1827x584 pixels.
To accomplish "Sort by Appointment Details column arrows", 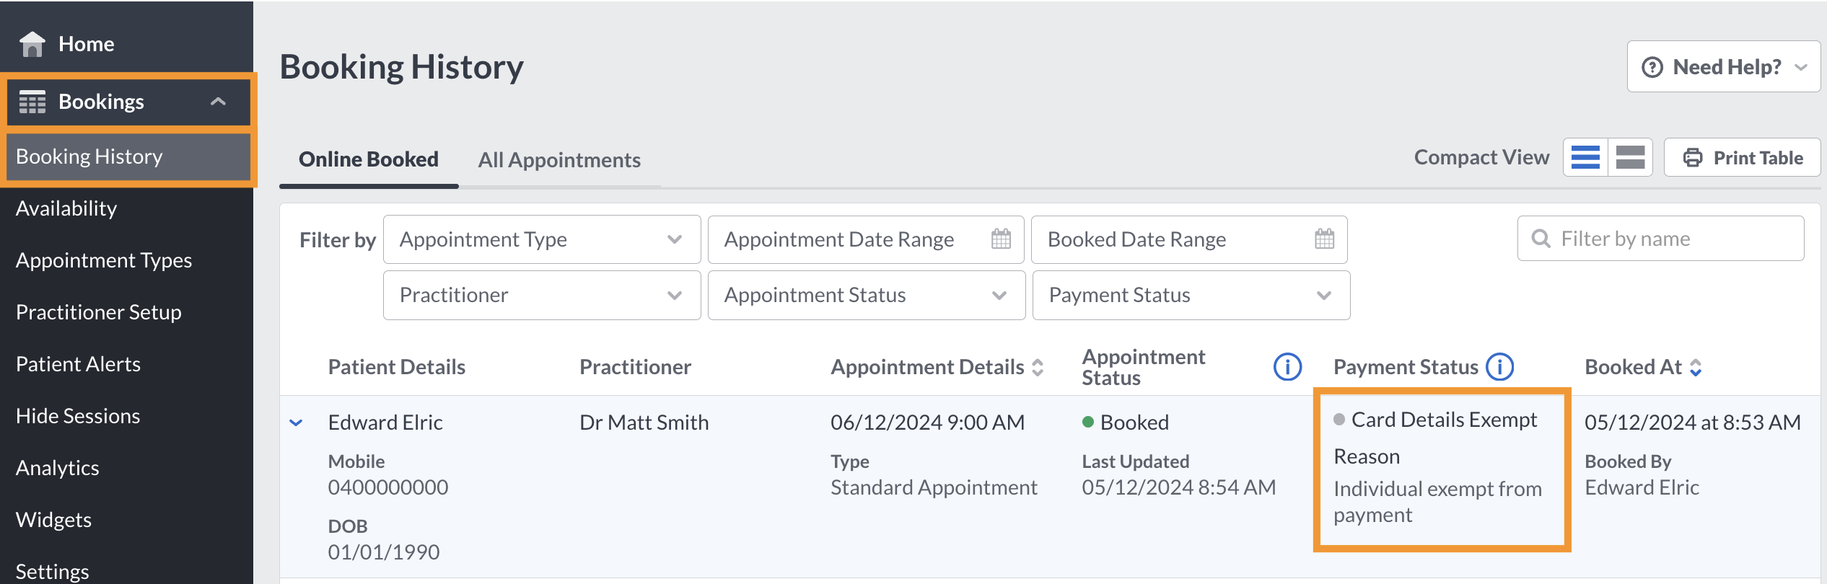I will coord(1038,368).
